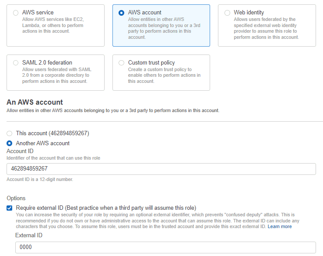Image resolution: width=323 pixels, height=256 pixels.
Task: Click the Account ID input field
Action: 161,169
